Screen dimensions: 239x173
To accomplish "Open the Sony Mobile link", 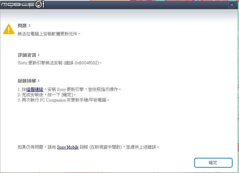I will [68, 147].
